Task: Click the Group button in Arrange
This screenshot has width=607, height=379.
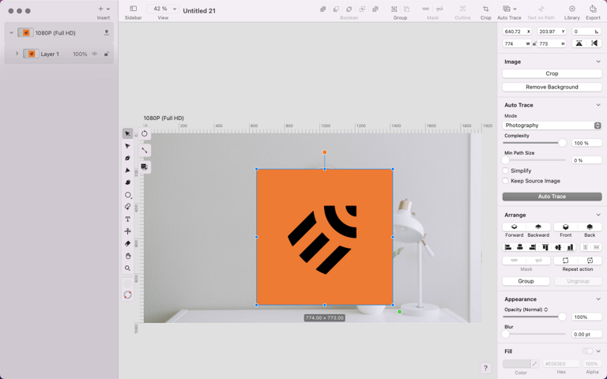Action: [x=526, y=281]
